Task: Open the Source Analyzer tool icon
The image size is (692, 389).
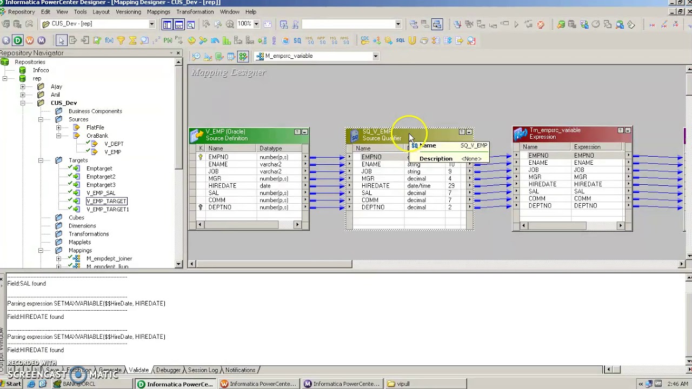Action: 196,56
